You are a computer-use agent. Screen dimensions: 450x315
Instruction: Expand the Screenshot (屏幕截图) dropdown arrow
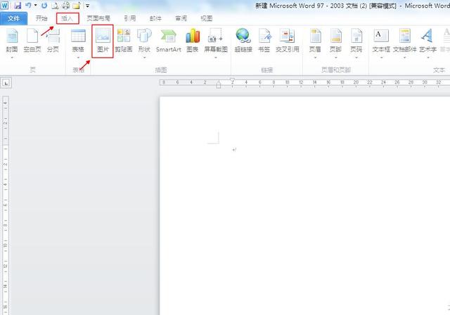click(216, 58)
